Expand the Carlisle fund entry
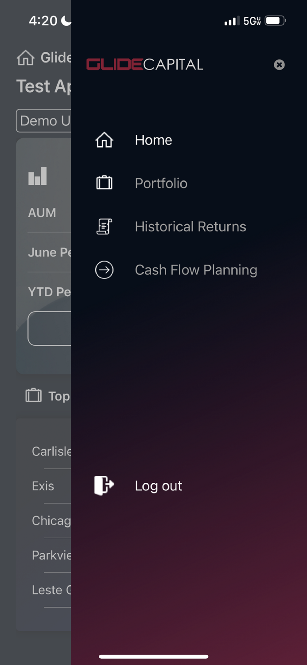The image size is (307, 665). (52, 451)
